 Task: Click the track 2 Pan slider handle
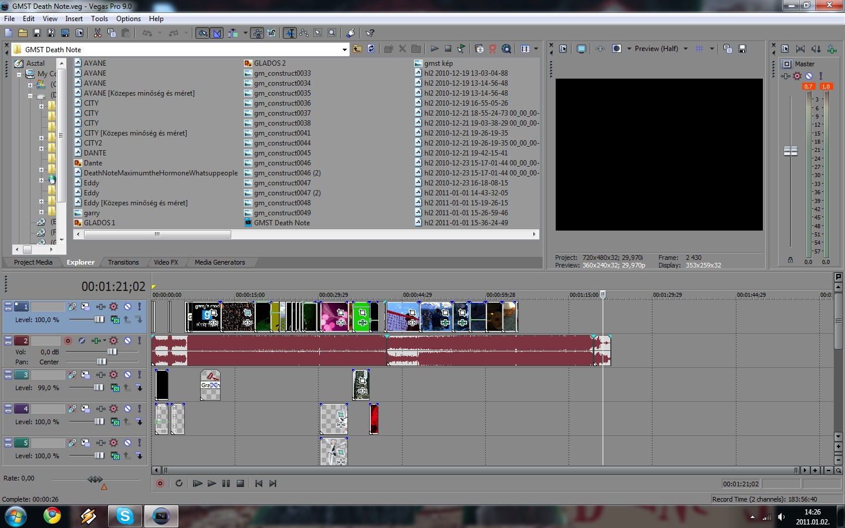tap(102, 362)
